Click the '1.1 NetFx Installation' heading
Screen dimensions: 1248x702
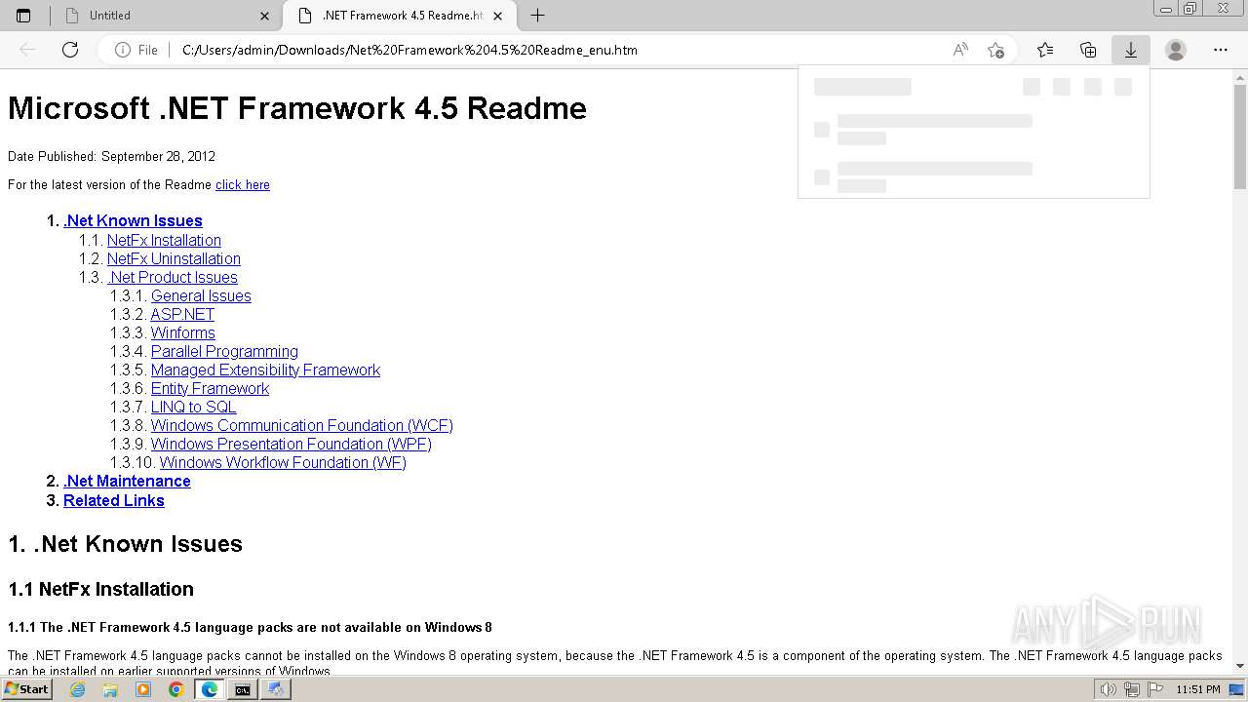point(100,589)
